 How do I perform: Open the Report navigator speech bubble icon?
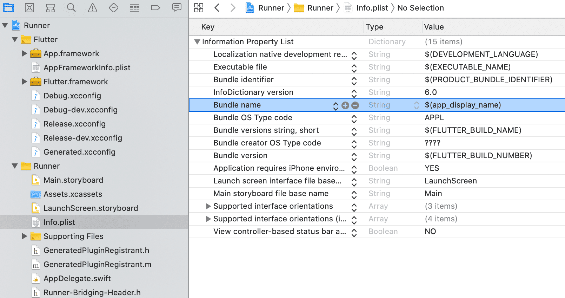tap(177, 8)
